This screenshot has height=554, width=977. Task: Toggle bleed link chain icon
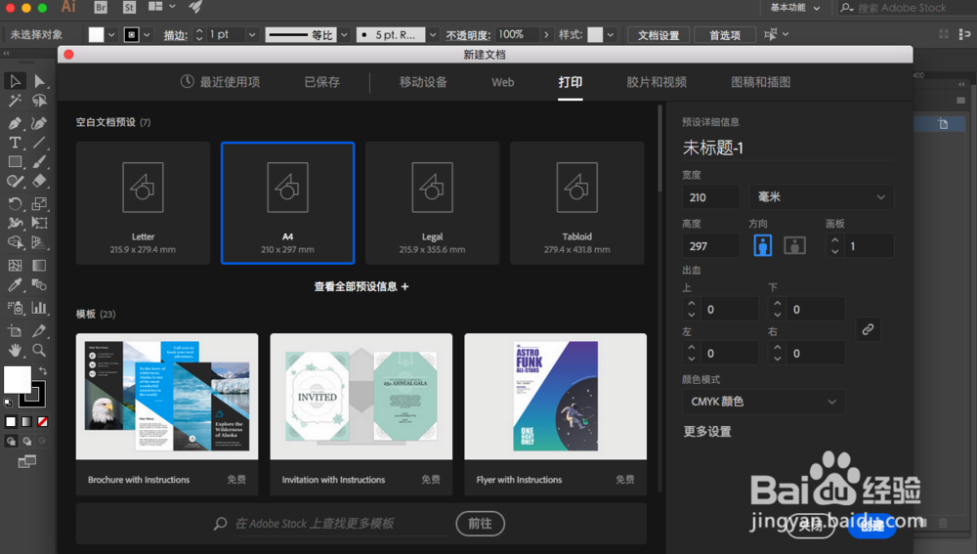click(868, 329)
